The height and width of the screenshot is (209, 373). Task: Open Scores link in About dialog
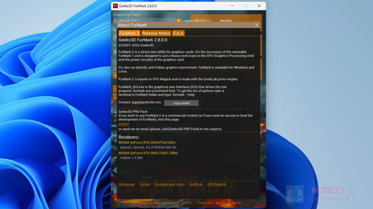point(145,184)
